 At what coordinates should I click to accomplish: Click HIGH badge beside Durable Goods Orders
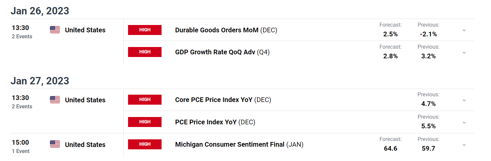(145, 30)
